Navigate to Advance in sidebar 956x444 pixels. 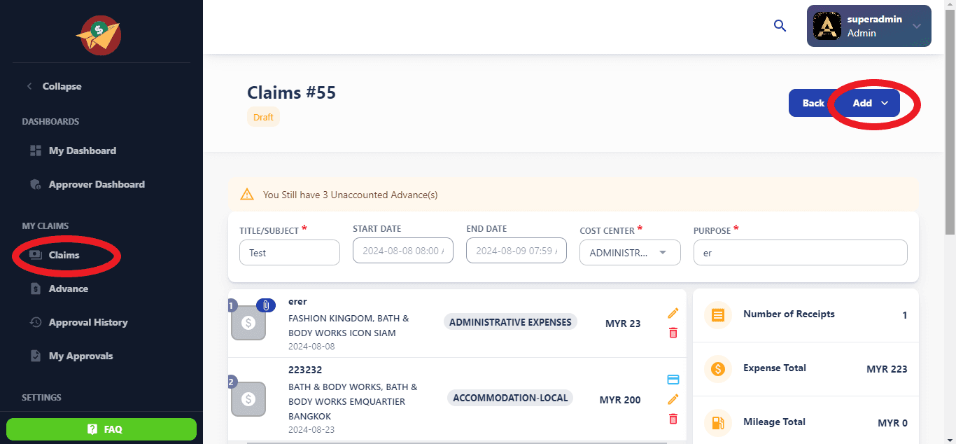tap(68, 289)
